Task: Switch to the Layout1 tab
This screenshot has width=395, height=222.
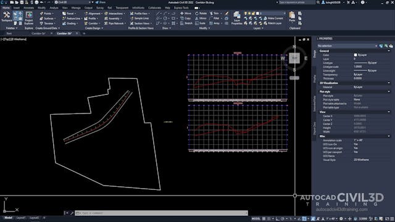Action: [20, 218]
